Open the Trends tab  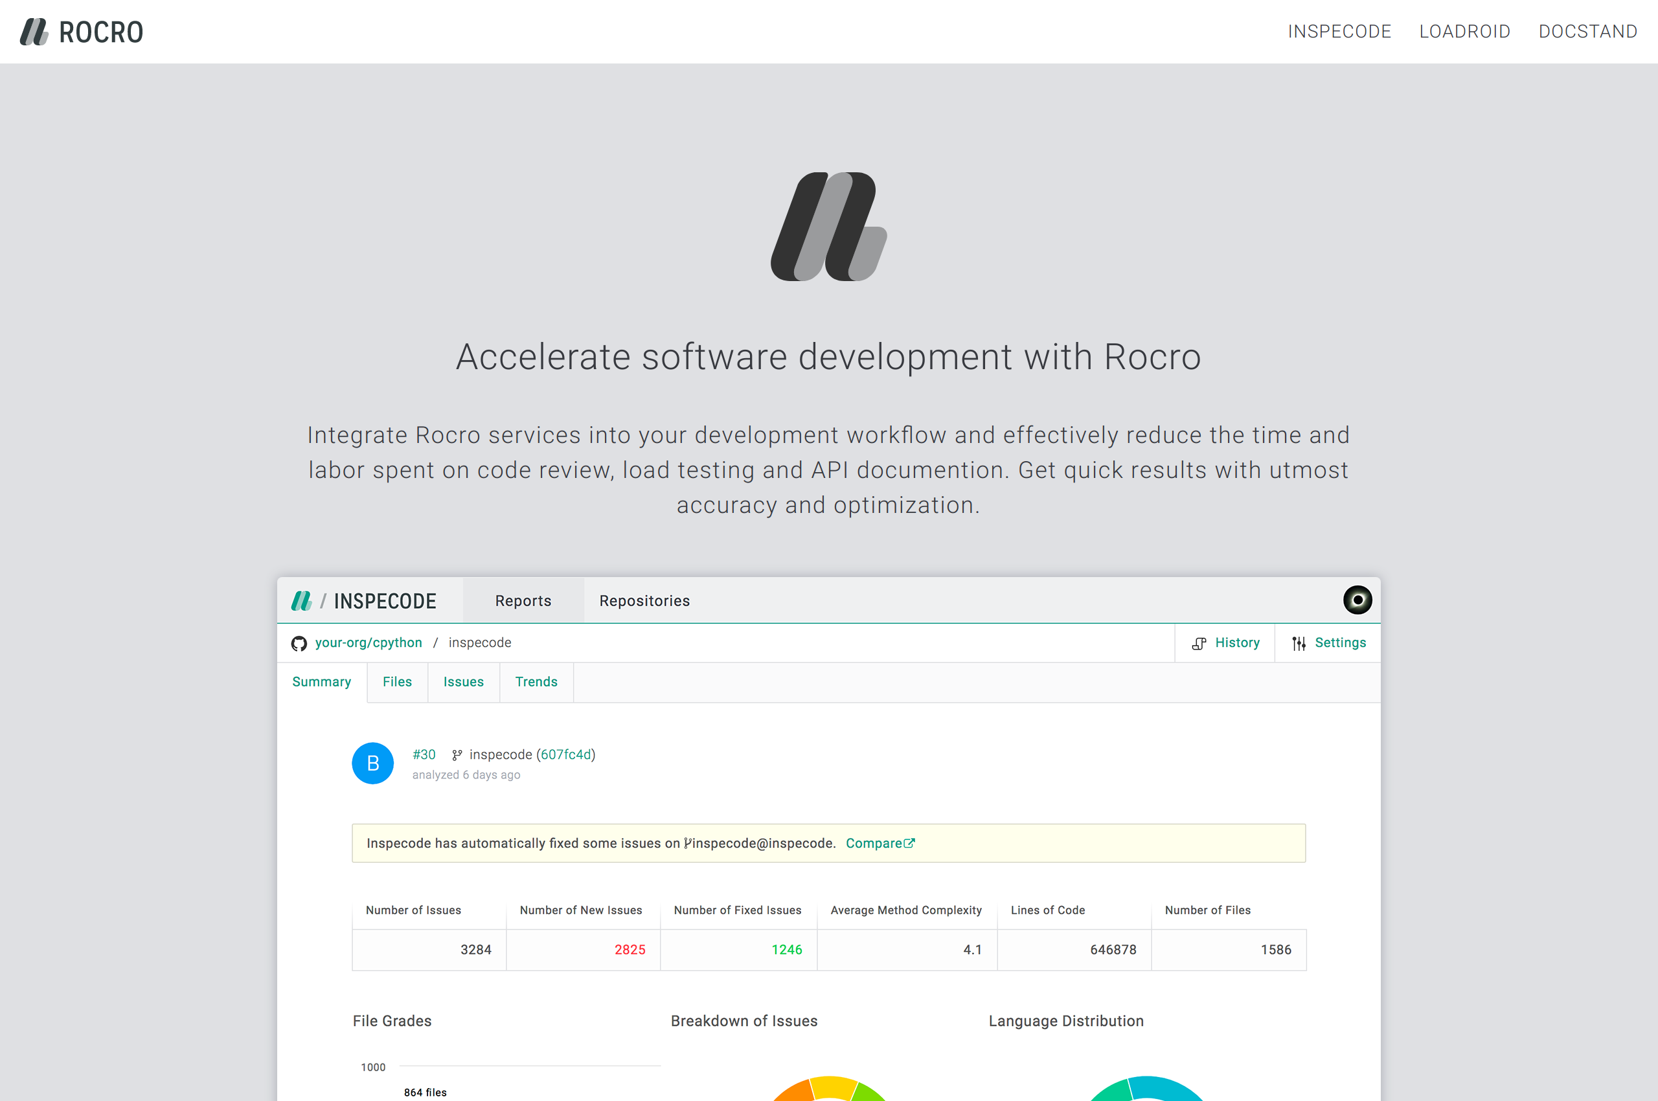point(536,682)
